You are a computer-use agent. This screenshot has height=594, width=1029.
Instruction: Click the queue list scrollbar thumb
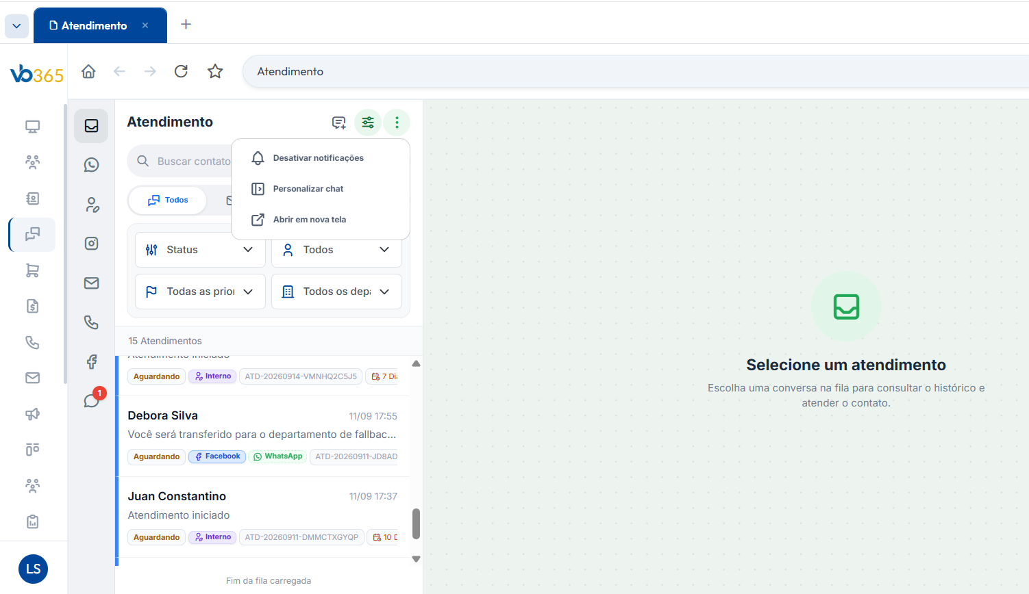416,524
